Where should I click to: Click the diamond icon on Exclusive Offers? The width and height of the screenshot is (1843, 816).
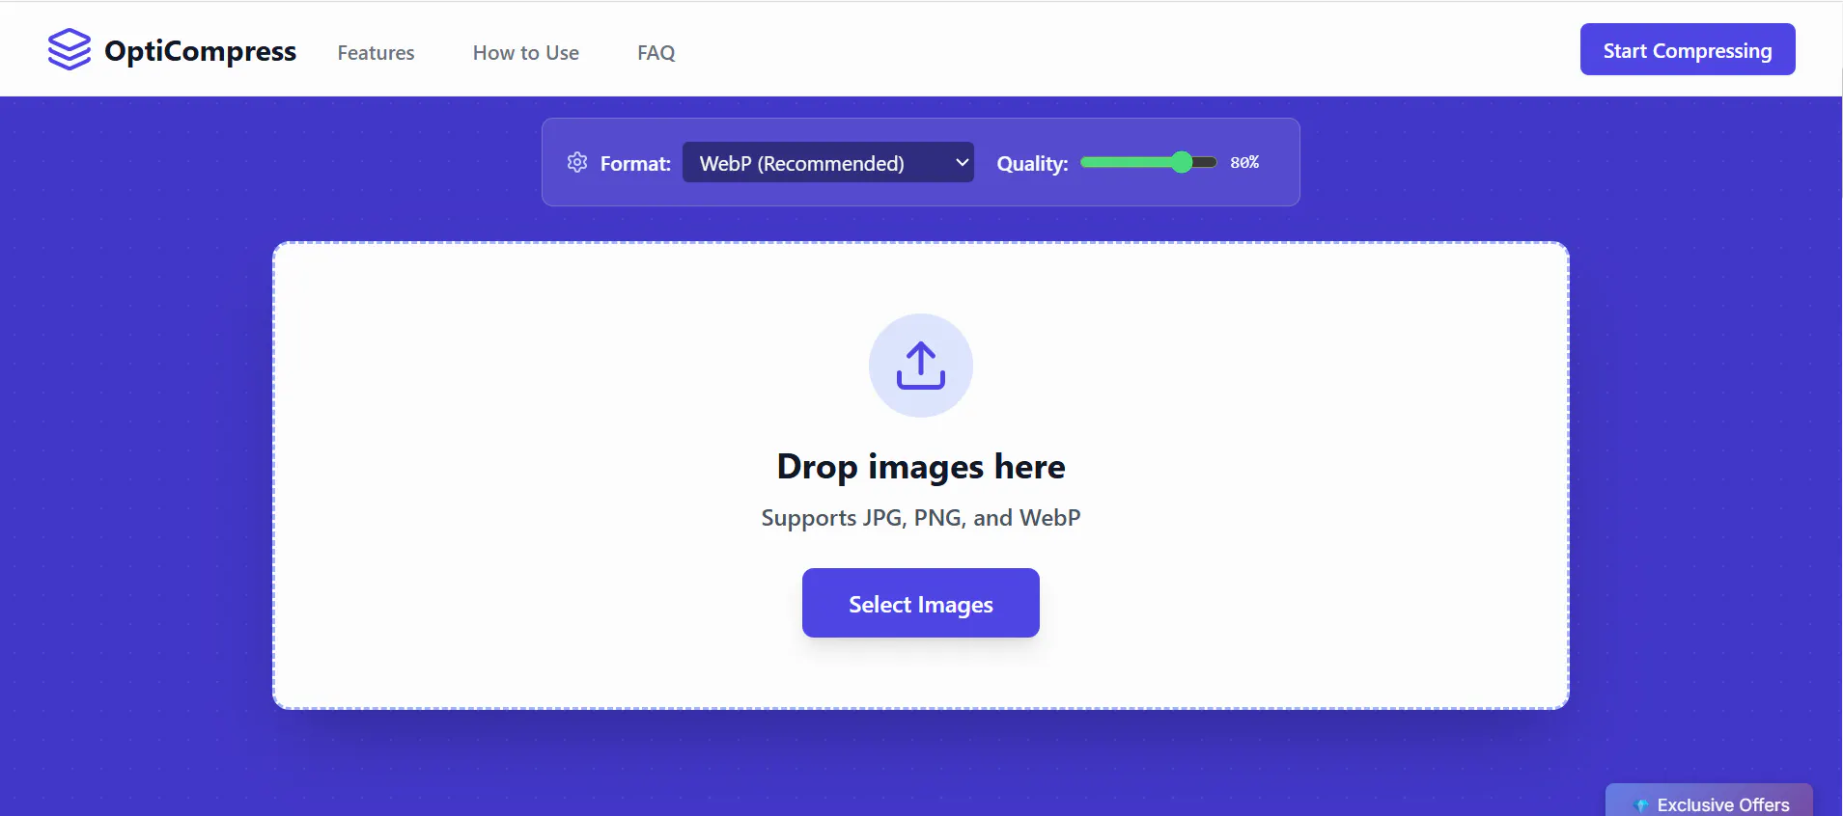pyautogui.click(x=1641, y=805)
